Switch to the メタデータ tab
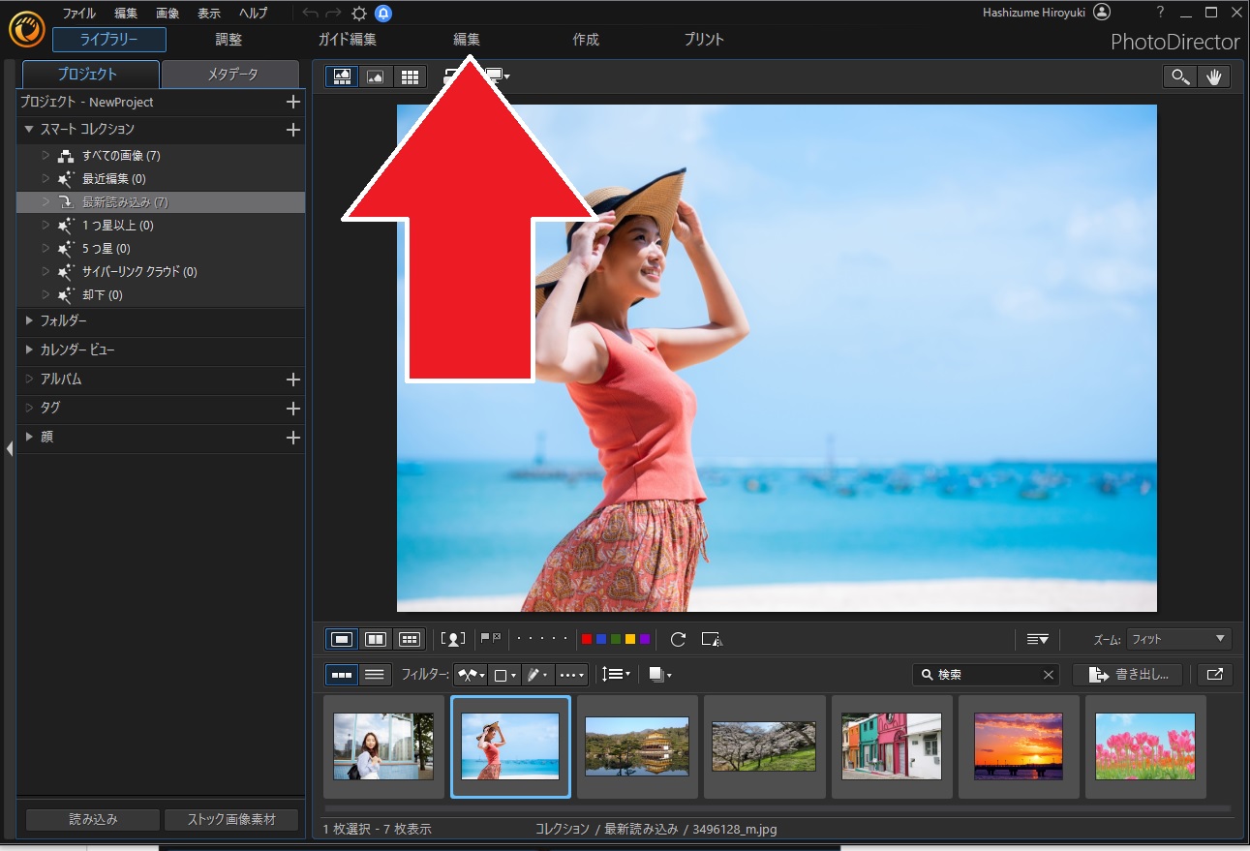The image size is (1250, 851). click(x=230, y=74)
